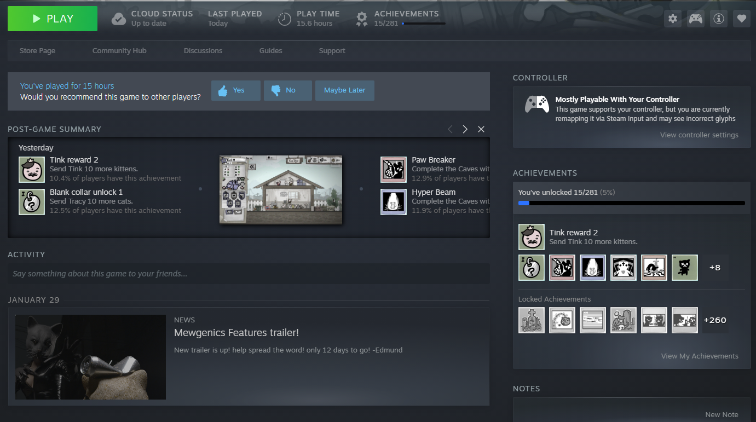
Task: Go to previous Post-Game Summary page arrow
Action: point(450,129)
